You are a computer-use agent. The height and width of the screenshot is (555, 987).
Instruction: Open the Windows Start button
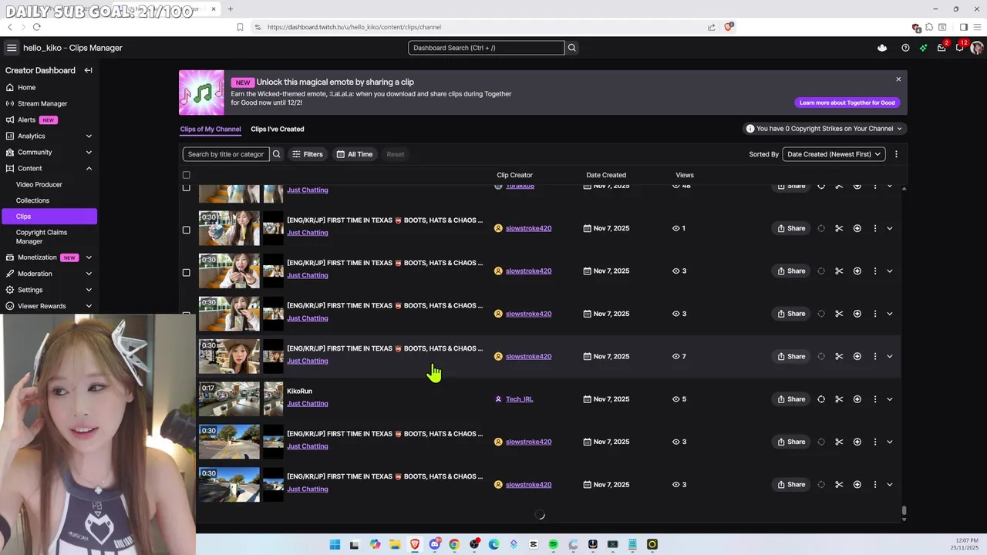[x=335, y=544]
